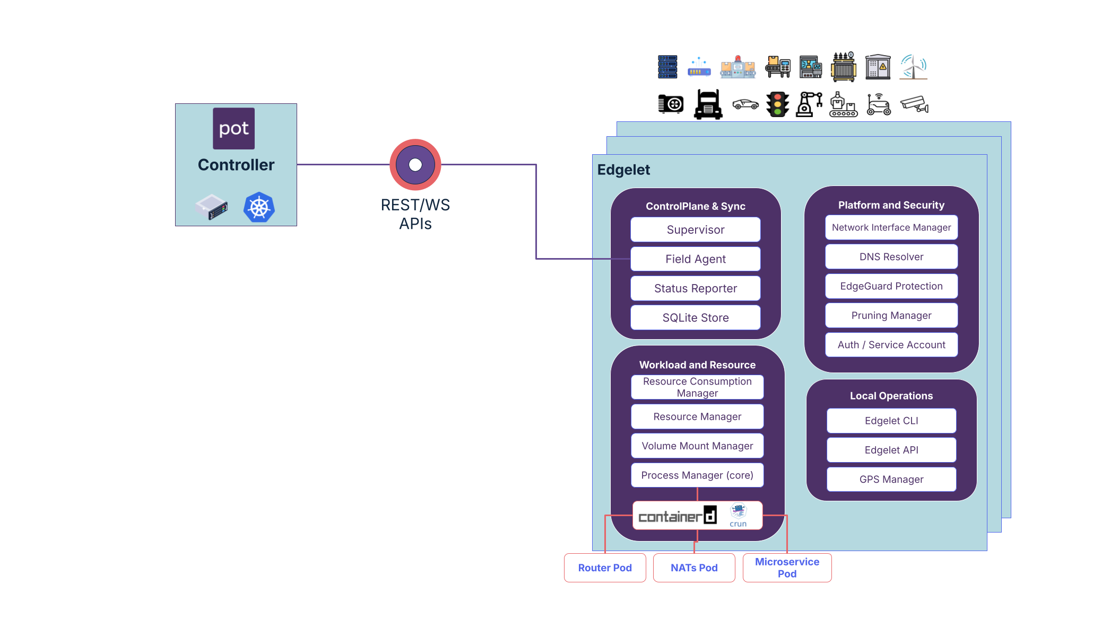Viewport: 1119px width, 629px height.
Task: Click the robotic machine monitor icon
Action: coord(811,67)
